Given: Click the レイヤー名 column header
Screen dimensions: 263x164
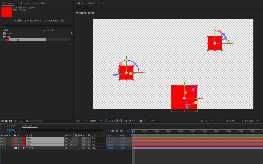Looking at the screenshot, I should coord(28,135).
